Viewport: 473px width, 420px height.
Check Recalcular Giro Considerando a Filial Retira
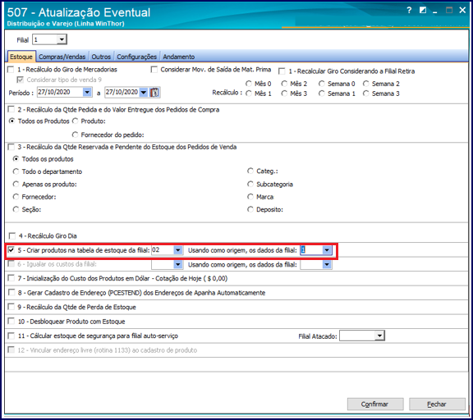[x=282, y=71]
